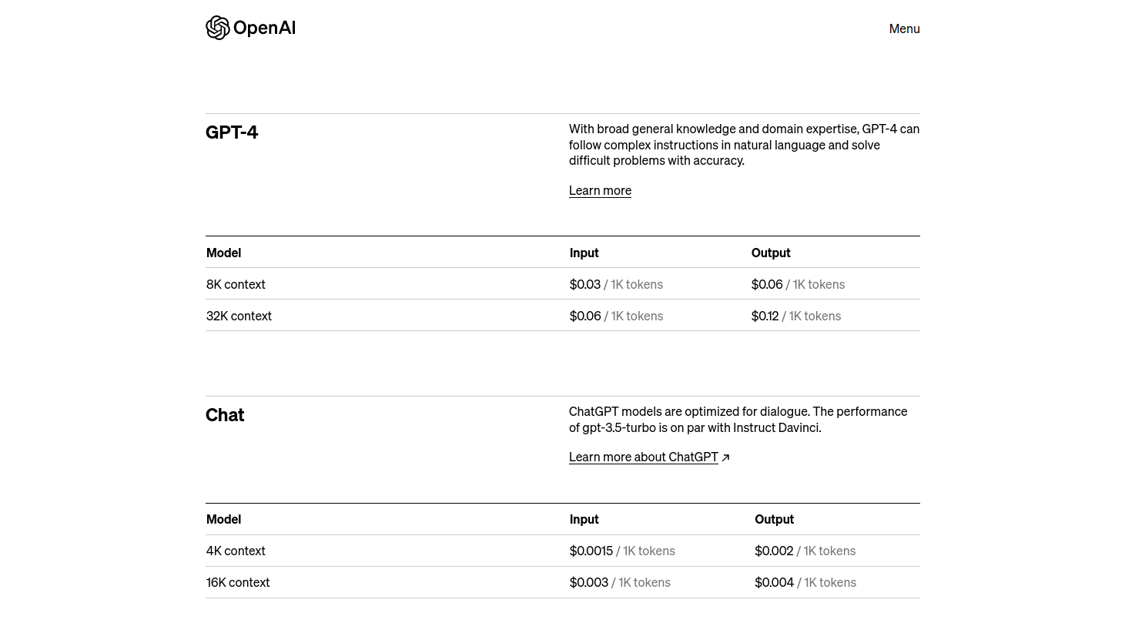Click the $0.004 output price for 16K context
Screen dimensions: 1125x633
tap(774, 582)
